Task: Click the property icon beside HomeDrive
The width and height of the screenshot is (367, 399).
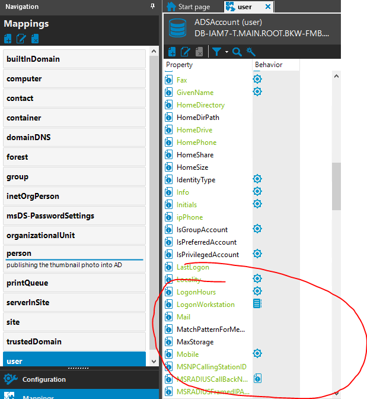Action: [168, 130]
